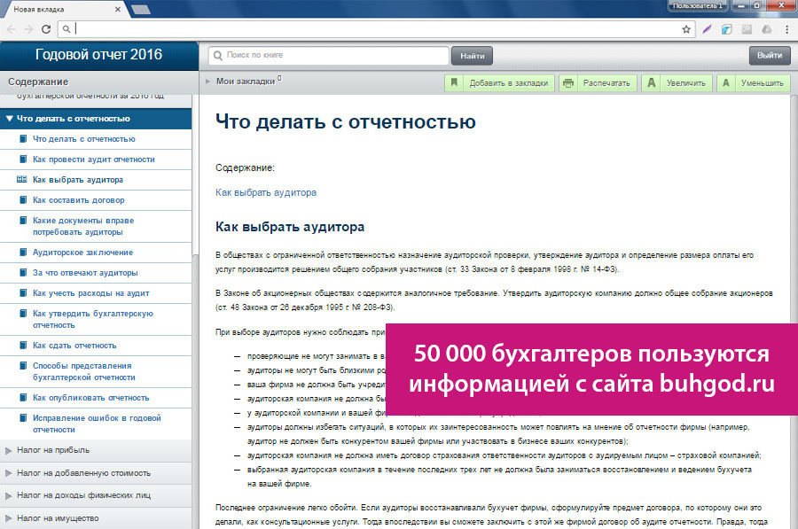Focus the Поиск по книге search field

pos(328,56)
